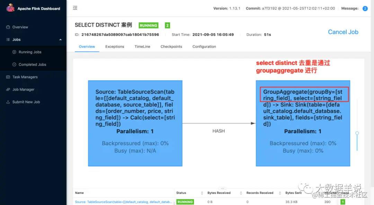Open the Source TableSourceScan row link
The height and width of the screenshot is (205, 374).
click(124, 202)
